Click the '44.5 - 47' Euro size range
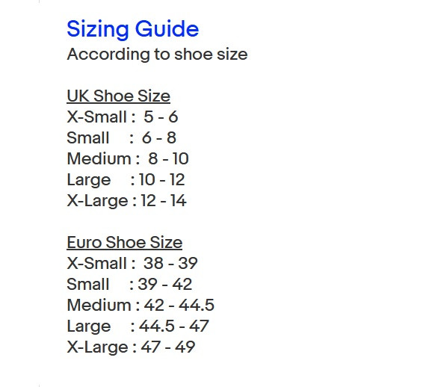The width and height of the screenshot is (432, 387). pyautogui.click(x=174, y=326)
